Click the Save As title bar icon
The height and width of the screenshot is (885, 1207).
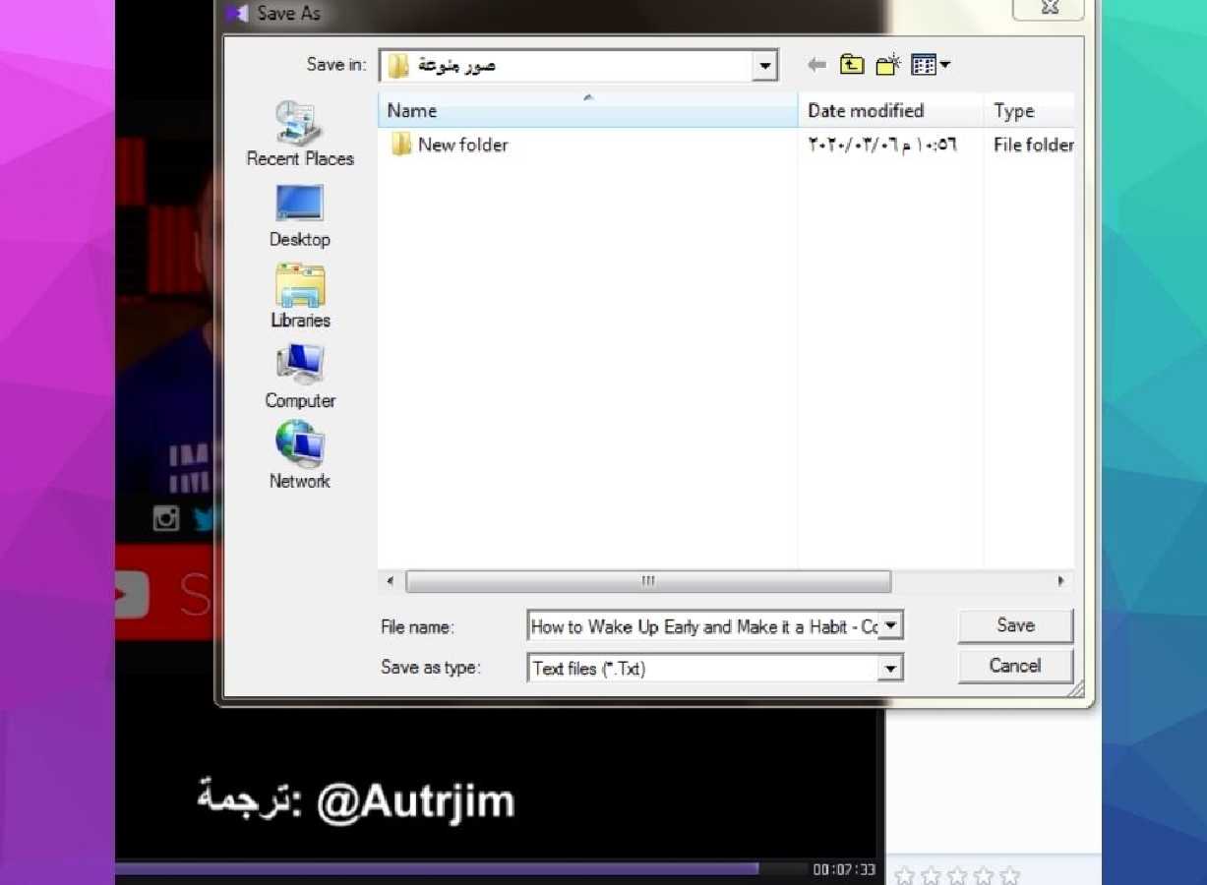tap(236, 13)
